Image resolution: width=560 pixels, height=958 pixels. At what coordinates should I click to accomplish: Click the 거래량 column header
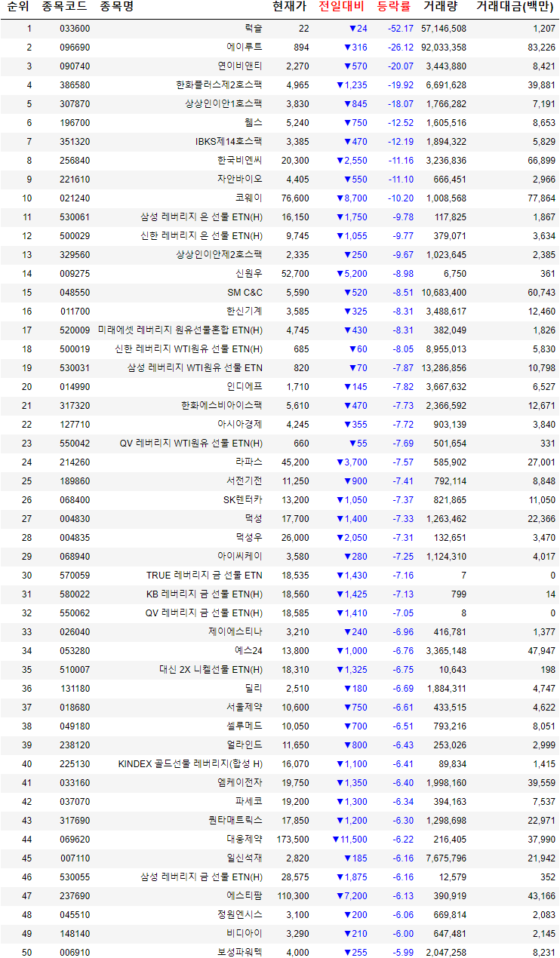coord(440,8)
